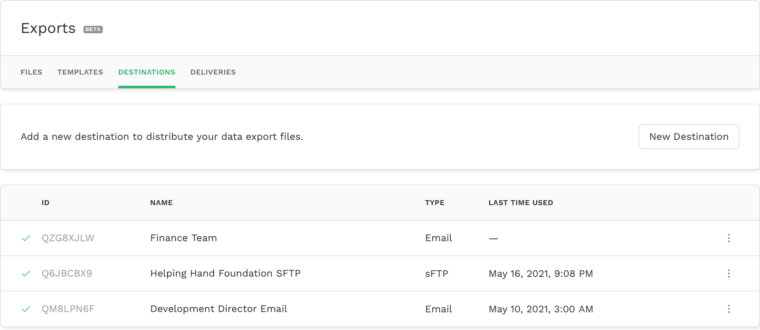Open kebab menu for Finance Team row
Image resolution: width=760 pixels, height=330 pixels.
[x=729, y=238]
